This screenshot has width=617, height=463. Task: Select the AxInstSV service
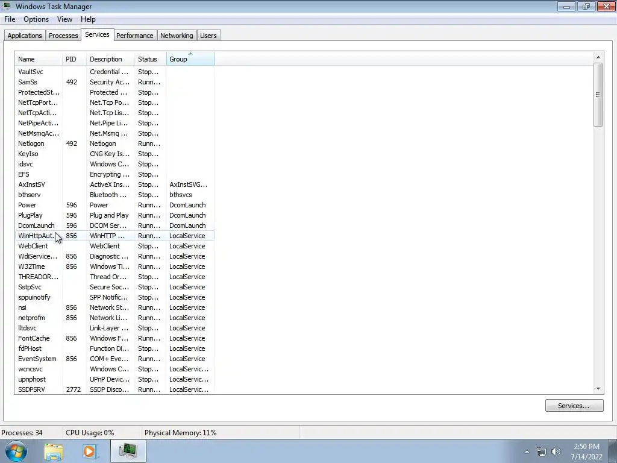pos(31,184)
